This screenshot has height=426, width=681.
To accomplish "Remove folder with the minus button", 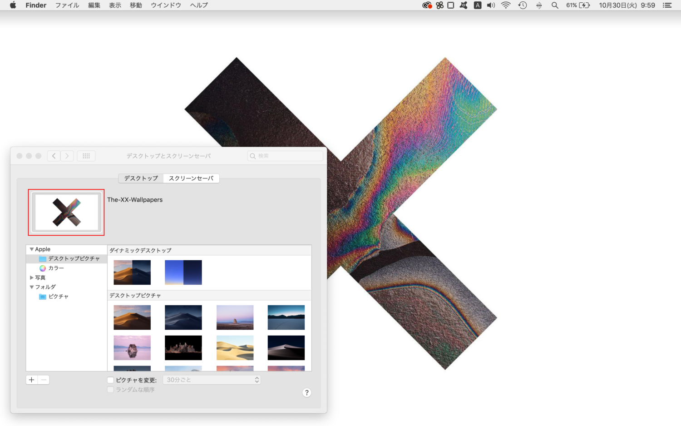I will (44, 380).
